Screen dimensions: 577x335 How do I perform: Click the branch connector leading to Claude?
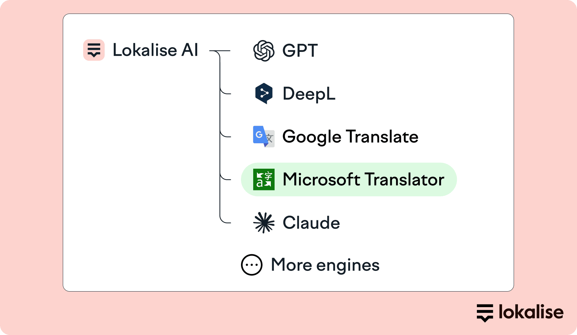(x=226, y=223)
